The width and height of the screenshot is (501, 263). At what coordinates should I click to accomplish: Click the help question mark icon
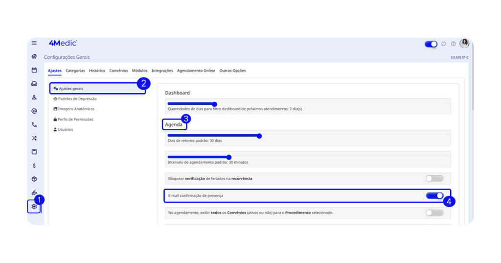click(453, 44)
